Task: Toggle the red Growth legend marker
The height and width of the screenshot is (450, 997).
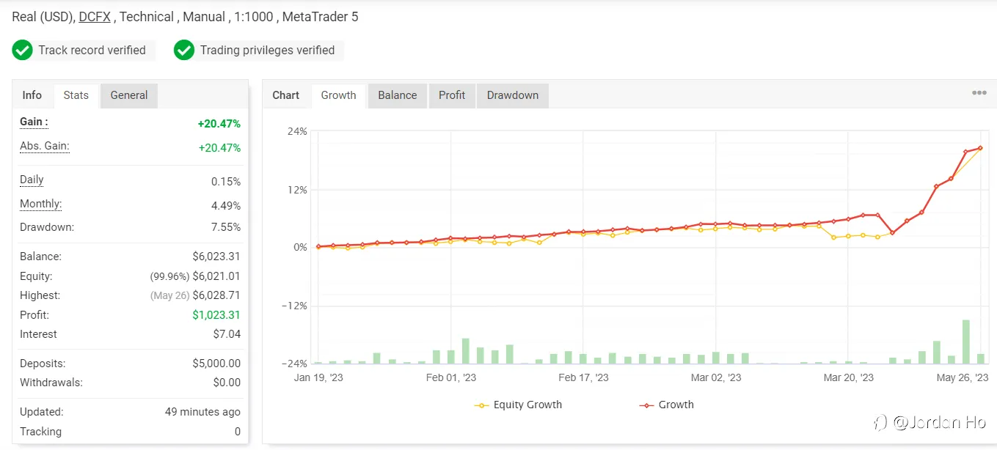Action: (x=646, y=405)
